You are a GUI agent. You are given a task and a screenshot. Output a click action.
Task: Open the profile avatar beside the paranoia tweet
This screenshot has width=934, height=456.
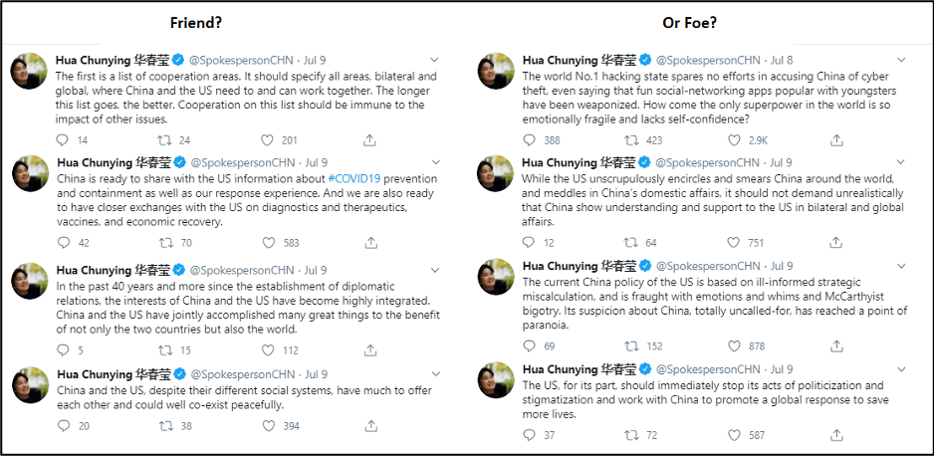[496, 277]
